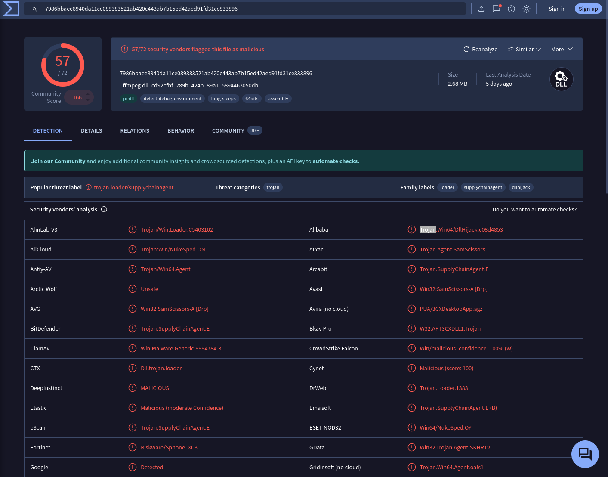This screenshot has width=608, height=477.
Task: Open the chat widget bubble icon
Action: coord(585,454)
